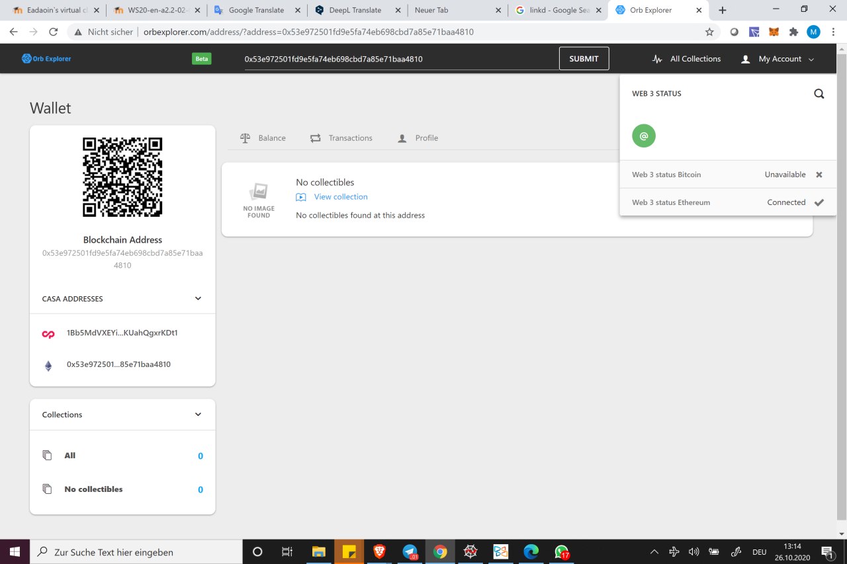Click the Orb Explorer logo
This screenshot has height=564, width=847.
(46, 59)
